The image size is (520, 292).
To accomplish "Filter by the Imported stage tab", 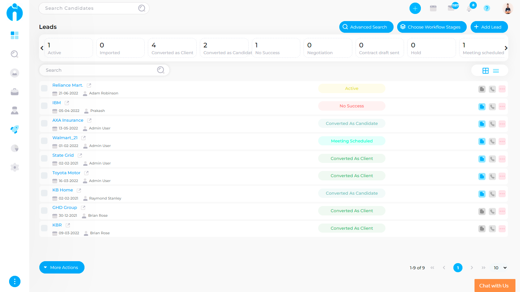I will point(120,48).
